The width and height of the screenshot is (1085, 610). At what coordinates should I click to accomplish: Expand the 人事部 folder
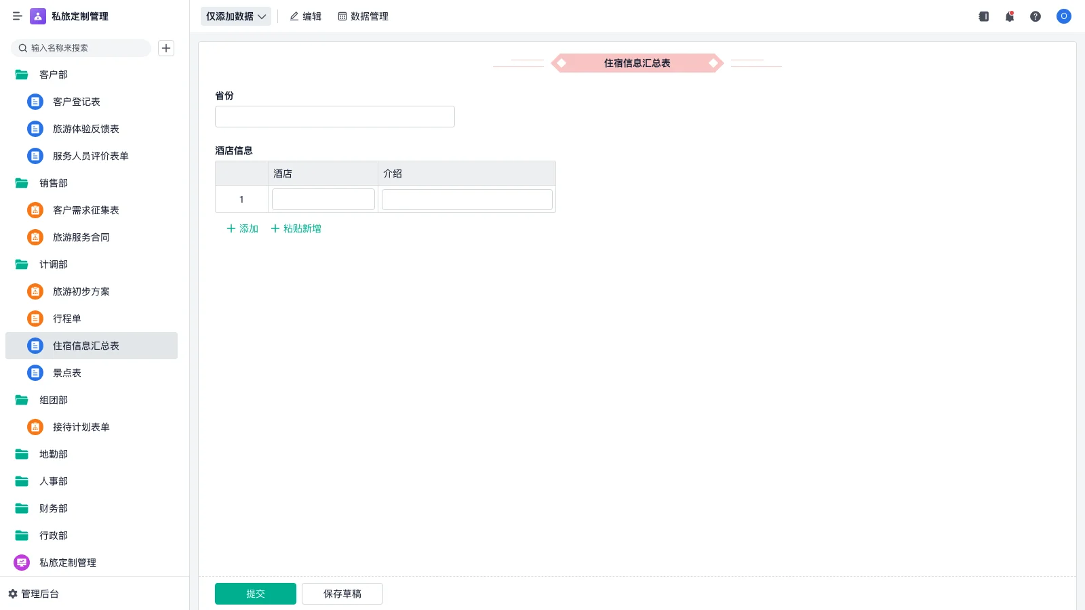pos(22,481)
